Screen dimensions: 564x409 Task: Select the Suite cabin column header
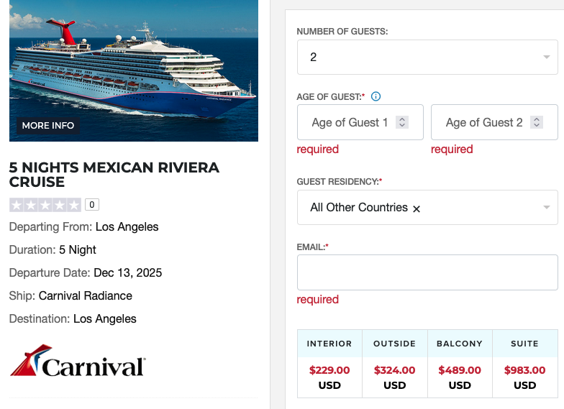pos(524,344)
